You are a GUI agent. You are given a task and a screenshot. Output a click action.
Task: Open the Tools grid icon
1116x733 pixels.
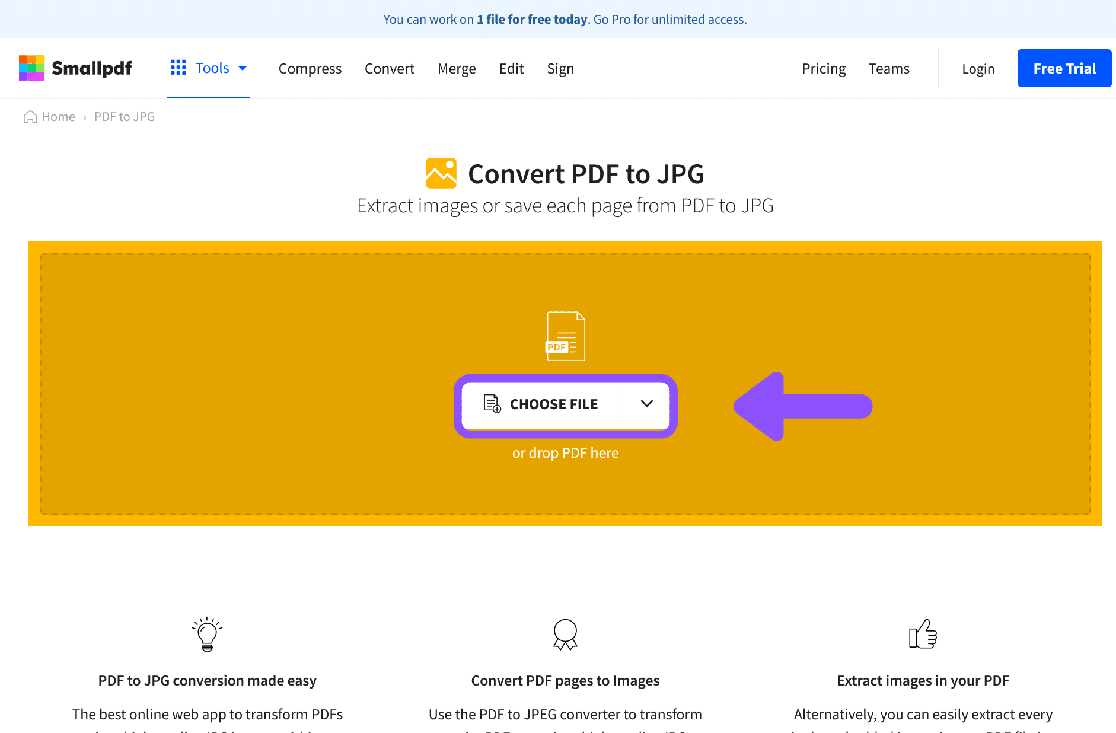[x=178, y=68]
